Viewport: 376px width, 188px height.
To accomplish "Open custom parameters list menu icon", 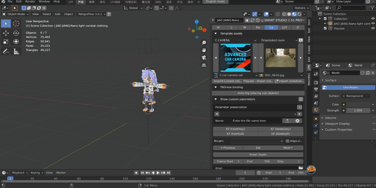I will point(301,99).
